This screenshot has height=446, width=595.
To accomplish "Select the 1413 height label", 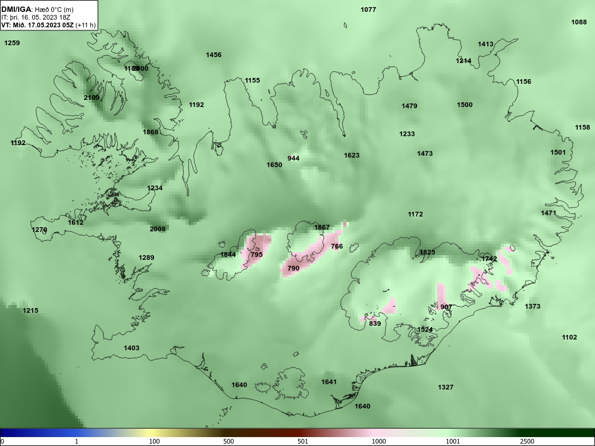I will tap(486, 44).
